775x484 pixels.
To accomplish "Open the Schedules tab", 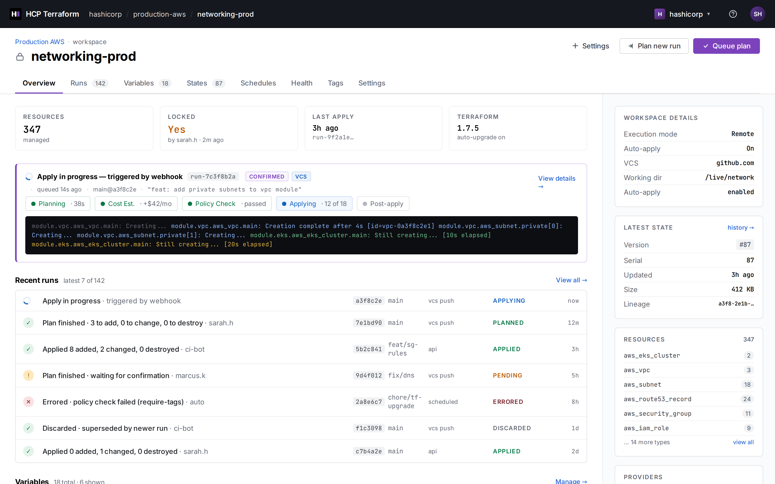I will click(x=258, y=83).
